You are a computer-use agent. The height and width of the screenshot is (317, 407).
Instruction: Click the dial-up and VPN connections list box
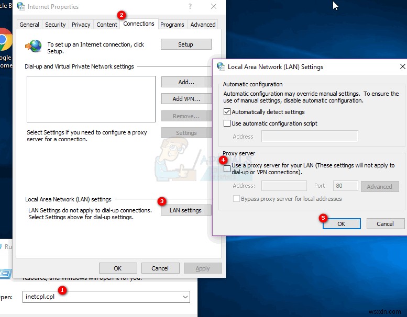91,99
